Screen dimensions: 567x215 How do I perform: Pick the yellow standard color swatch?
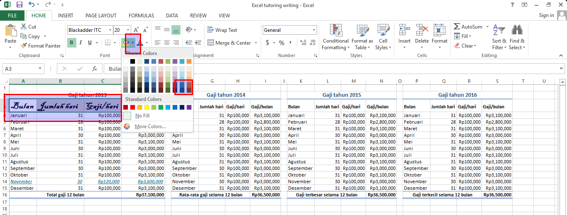click(147, 107)
